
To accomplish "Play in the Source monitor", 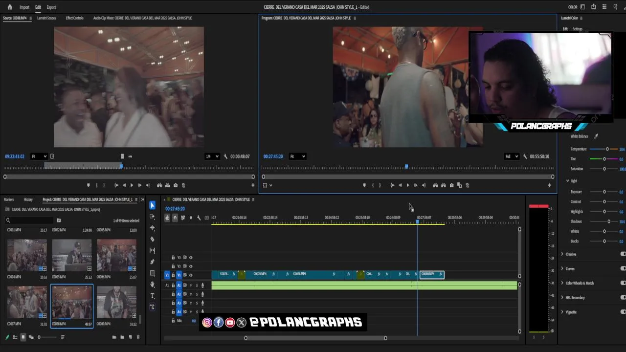I will pos(132,185).
